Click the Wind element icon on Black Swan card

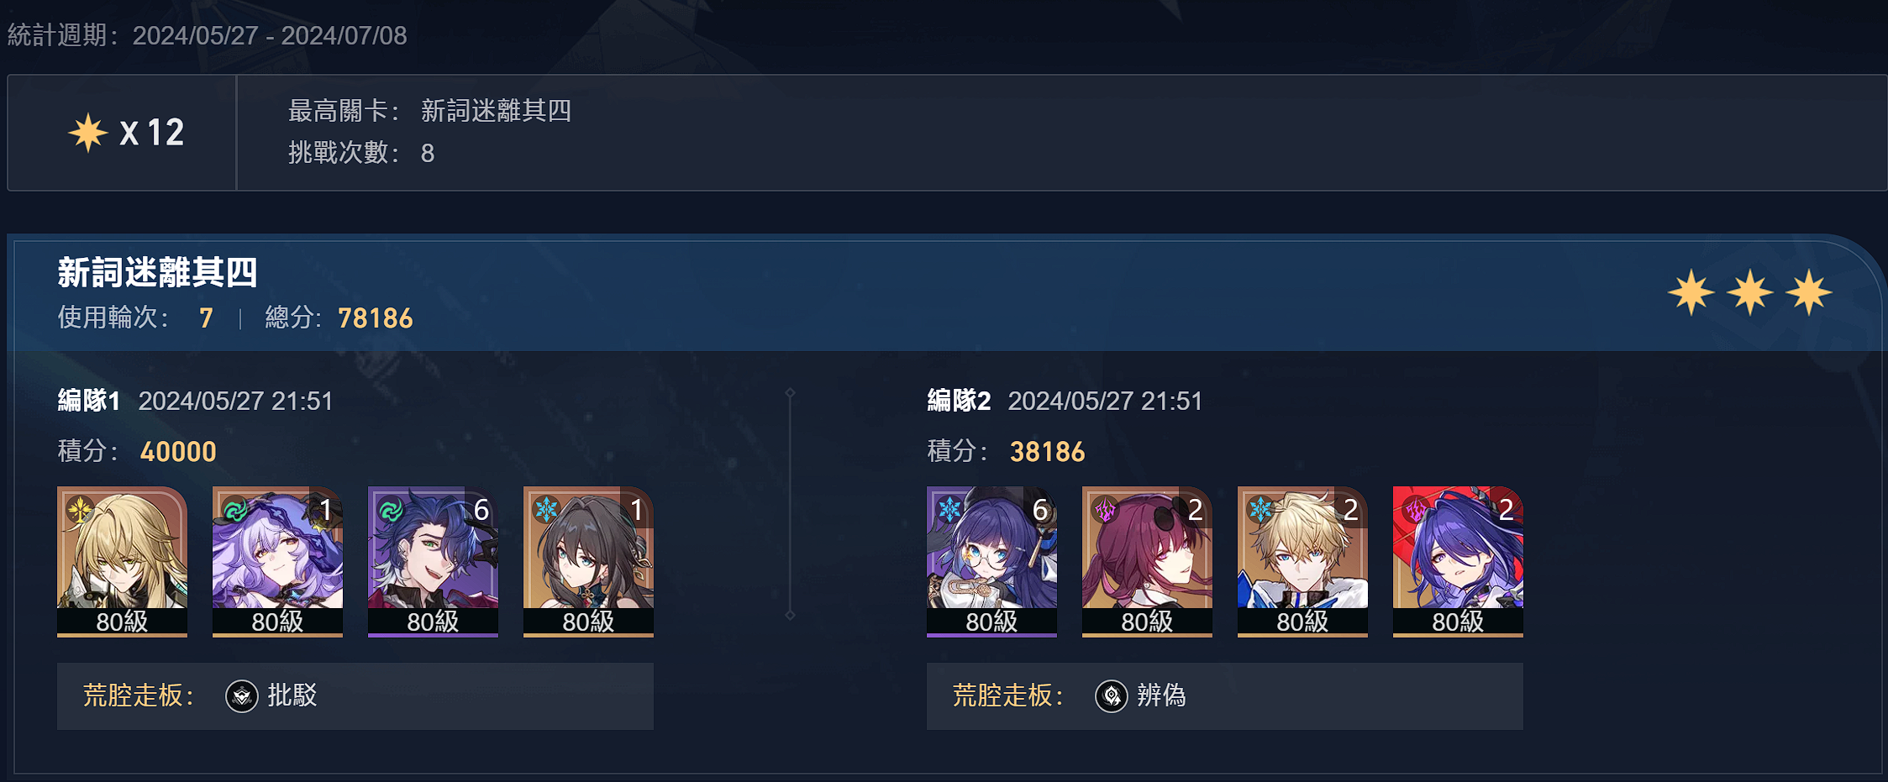pos(235,509)
